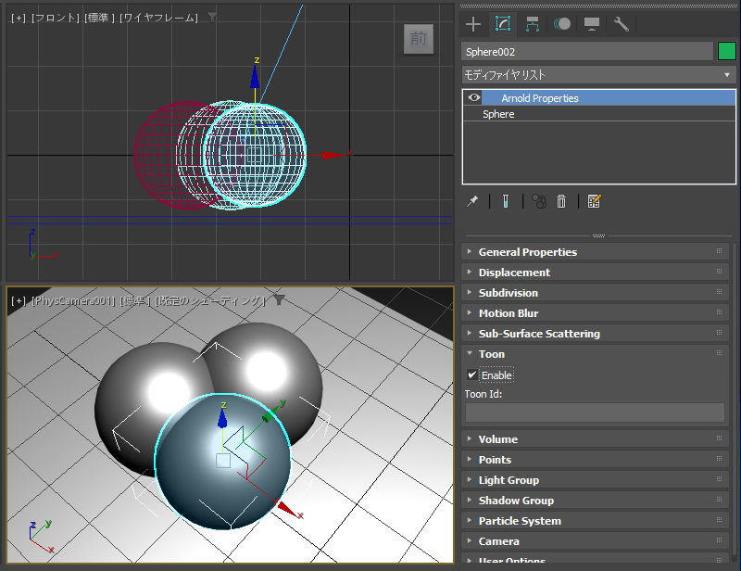
Task: Open the Motion panel icon
Action: point(562,24)
